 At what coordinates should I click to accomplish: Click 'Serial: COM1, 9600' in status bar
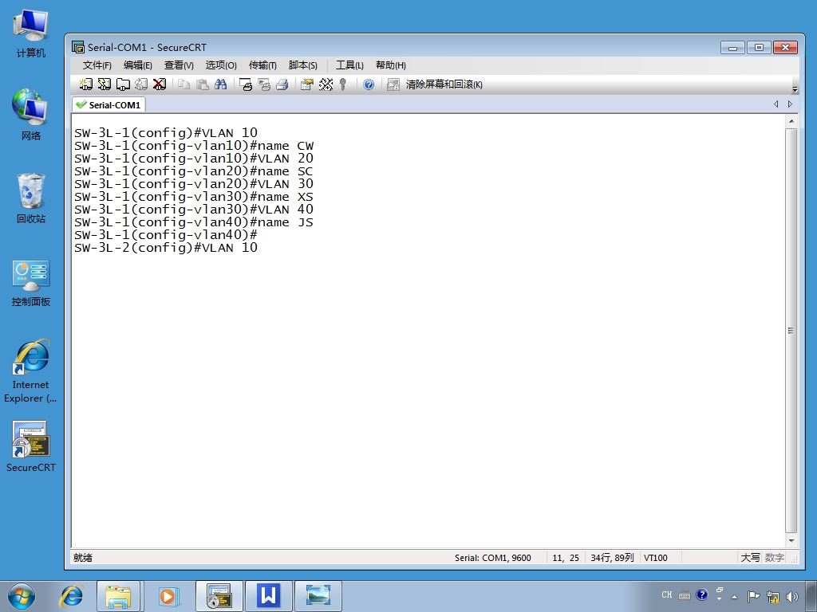tap(492, 558)
